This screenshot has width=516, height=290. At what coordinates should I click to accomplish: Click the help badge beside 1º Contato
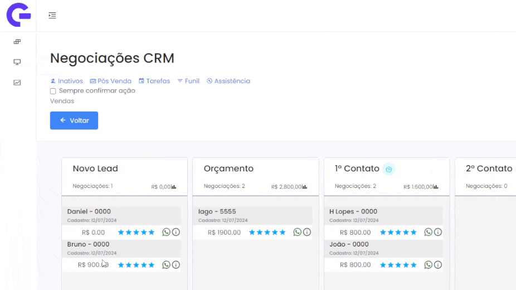pos(389,170)
